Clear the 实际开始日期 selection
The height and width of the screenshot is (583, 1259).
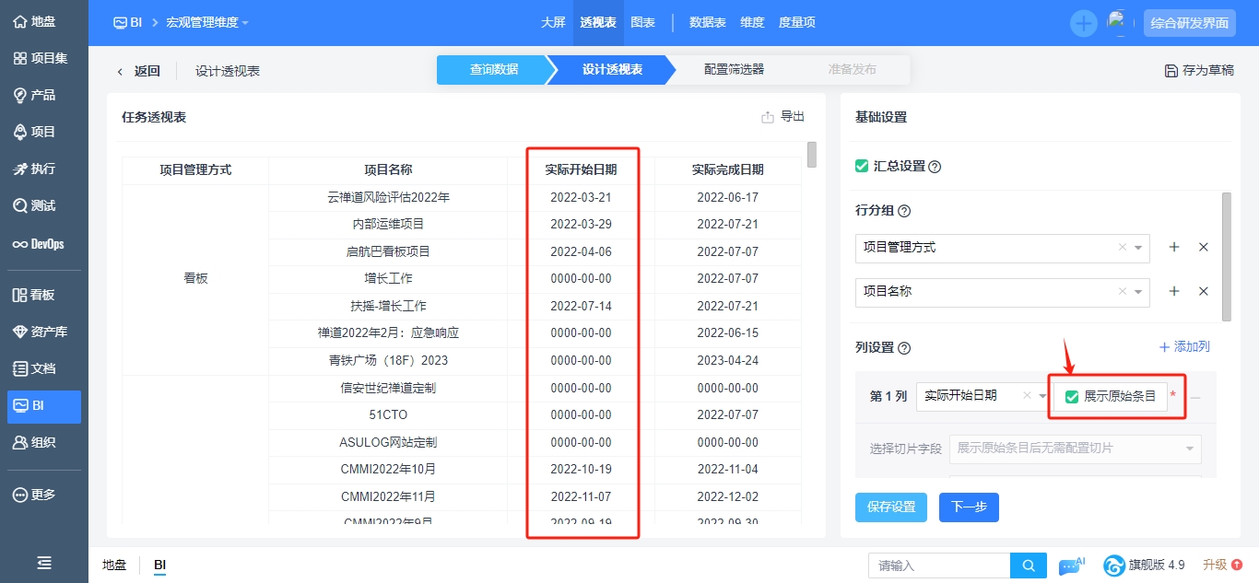[x=1028, y=396]
